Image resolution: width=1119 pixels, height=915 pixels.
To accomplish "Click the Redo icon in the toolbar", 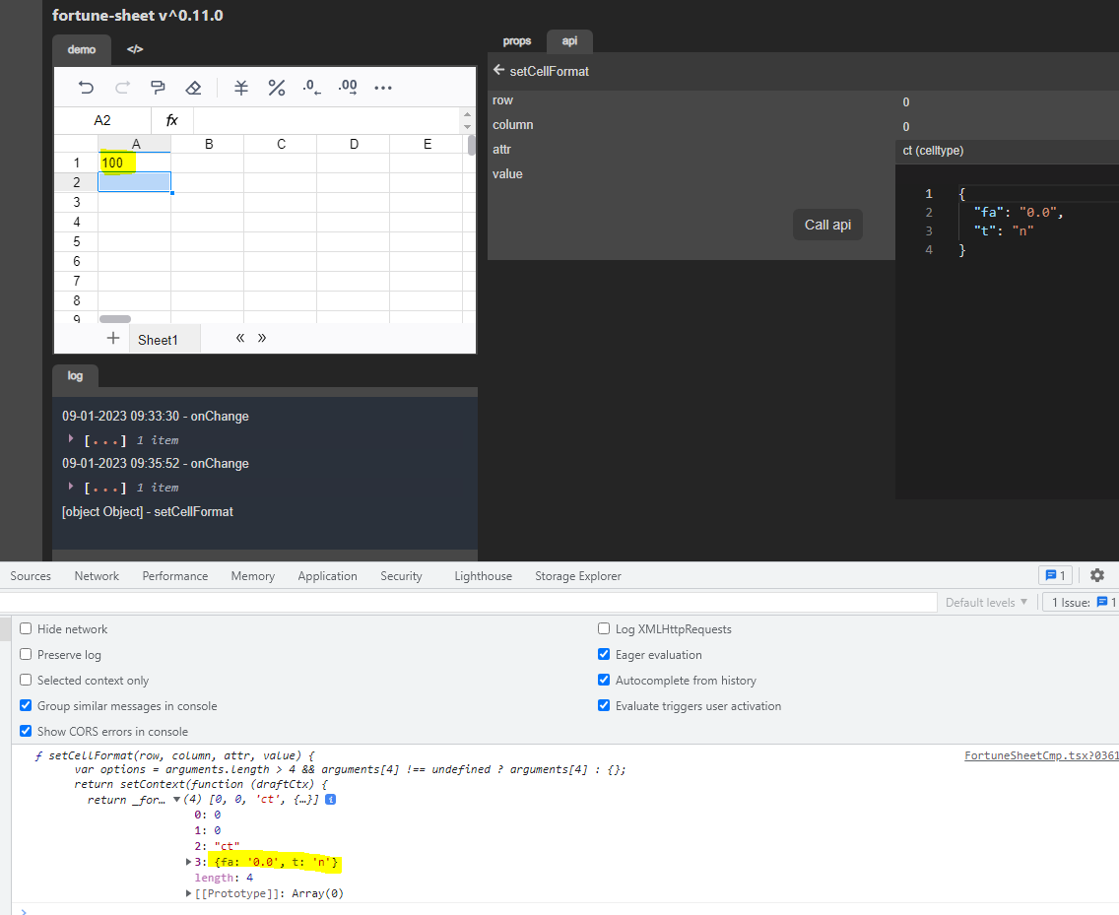I will pyautogui.click(x=121, y=88).
